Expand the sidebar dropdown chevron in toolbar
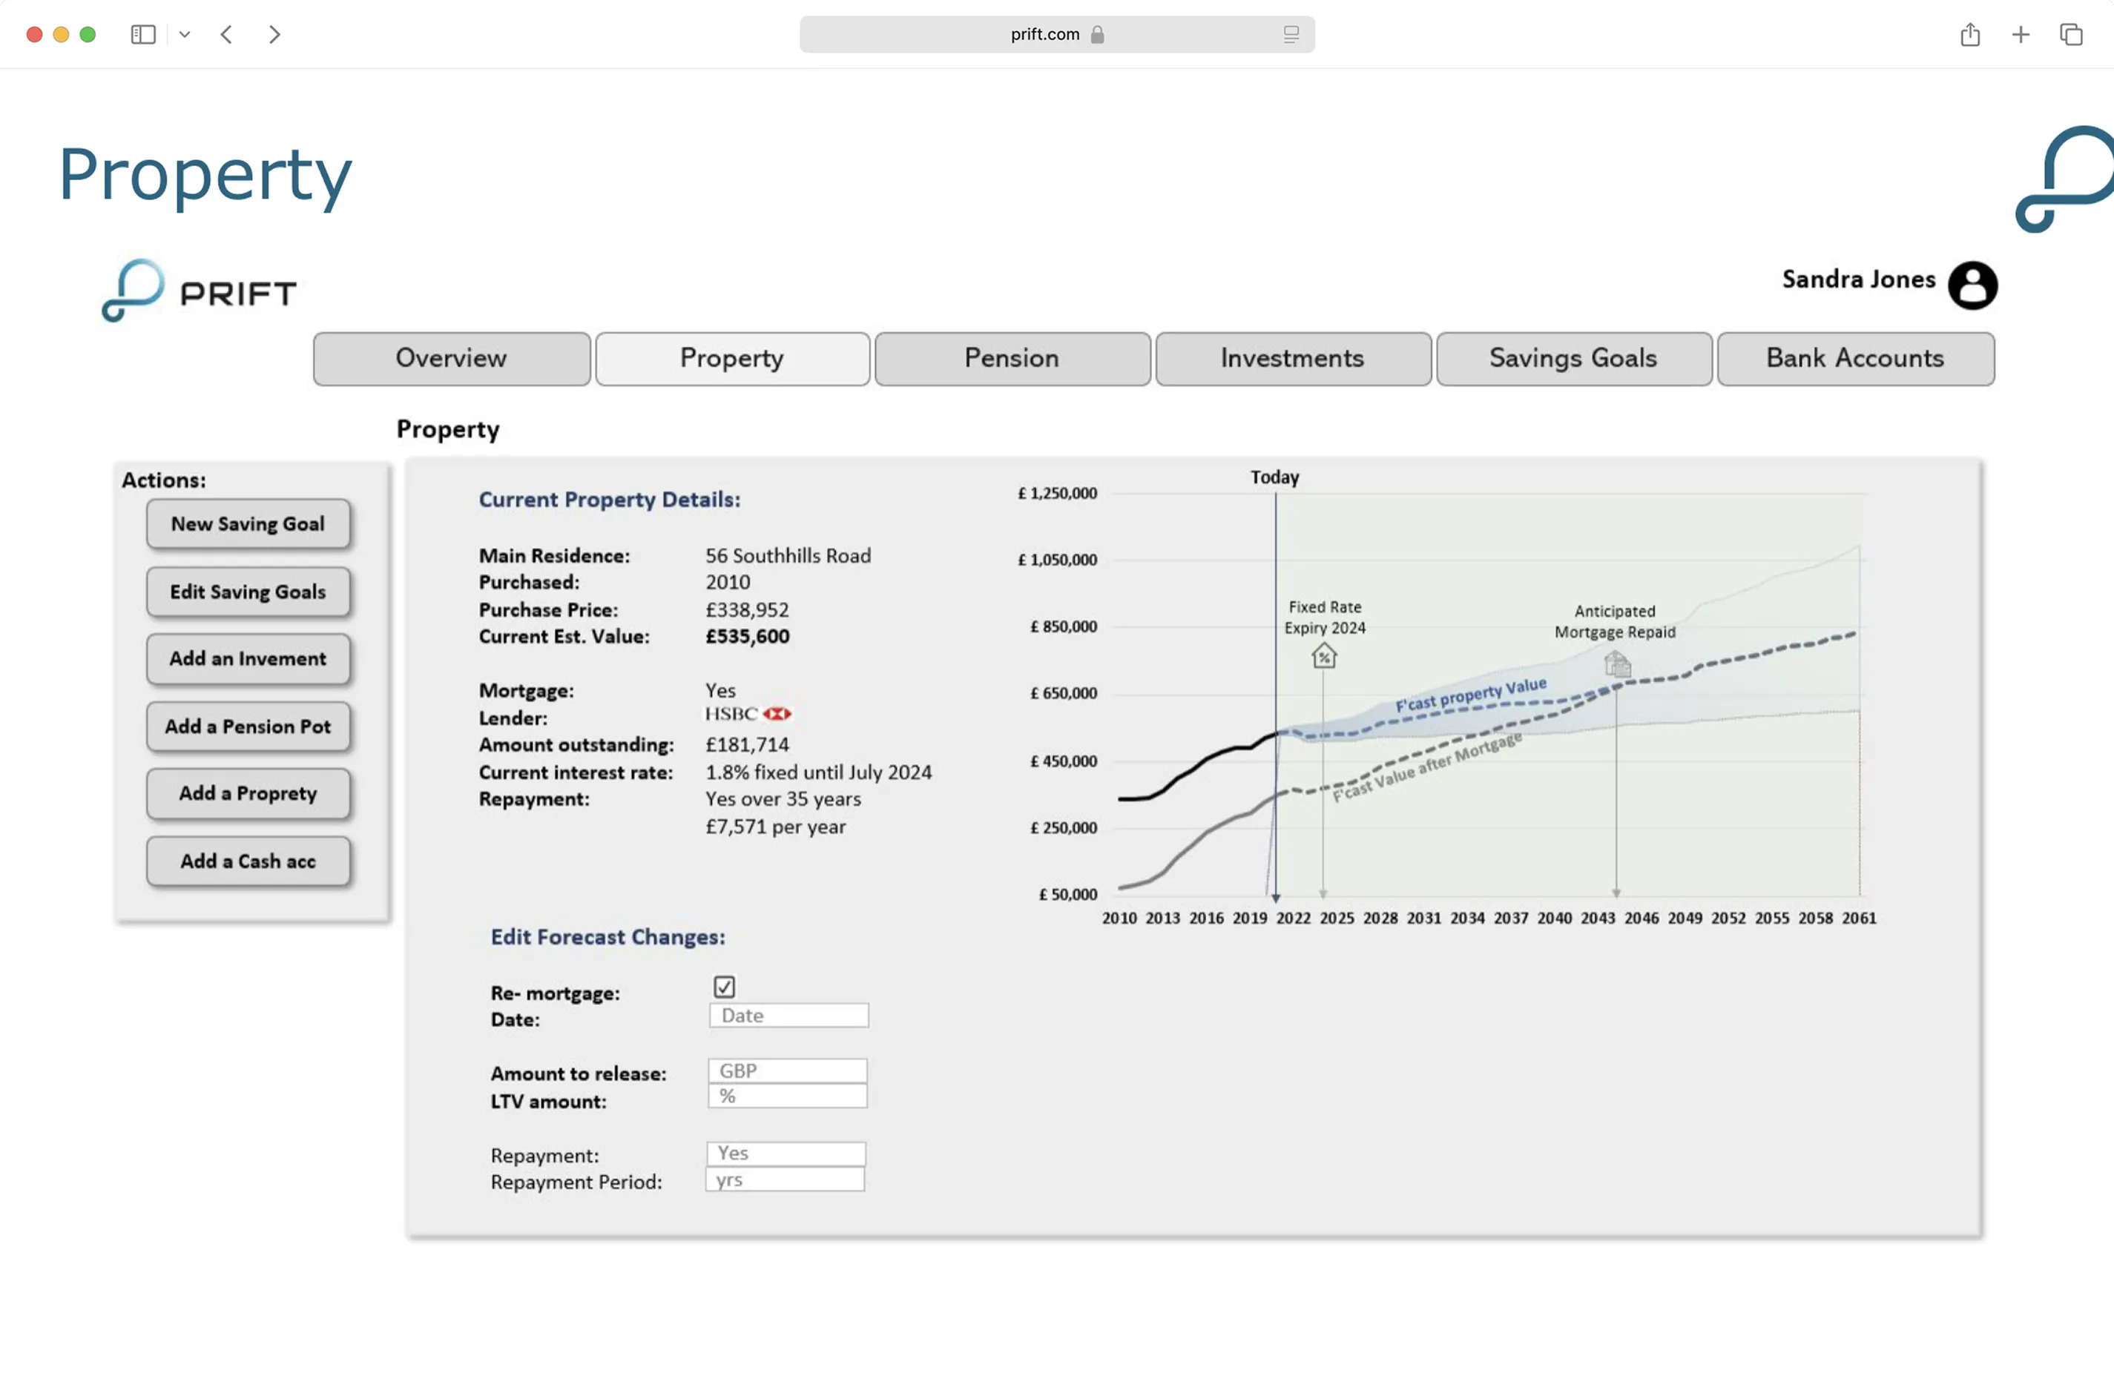Screen dimensions: 2114x1390 pyautogui.click(x=185, y=35)
